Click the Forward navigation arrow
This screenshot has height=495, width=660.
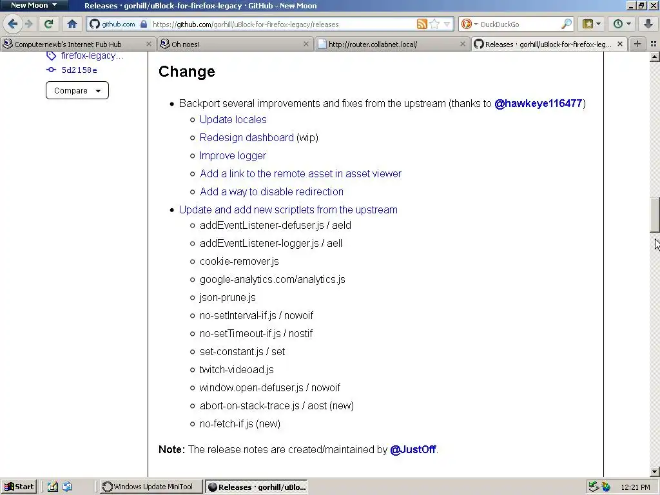point(29,24)
